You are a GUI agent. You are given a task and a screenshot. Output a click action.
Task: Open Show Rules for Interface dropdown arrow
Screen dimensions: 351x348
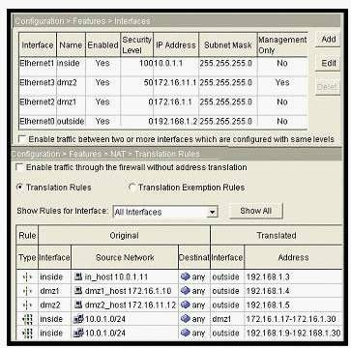pos(212,213)
